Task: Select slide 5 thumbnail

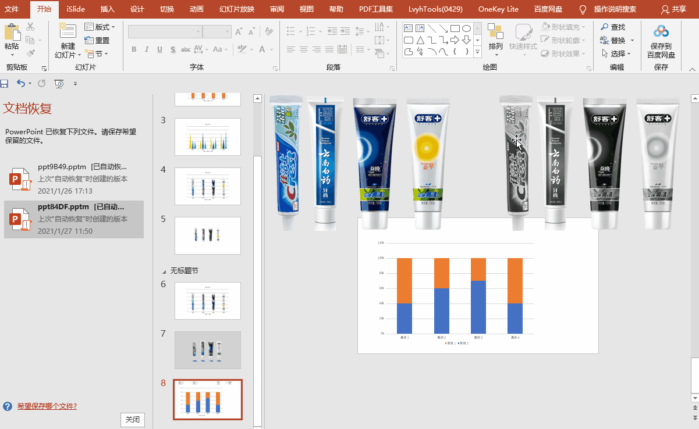Action: [208, 235]
